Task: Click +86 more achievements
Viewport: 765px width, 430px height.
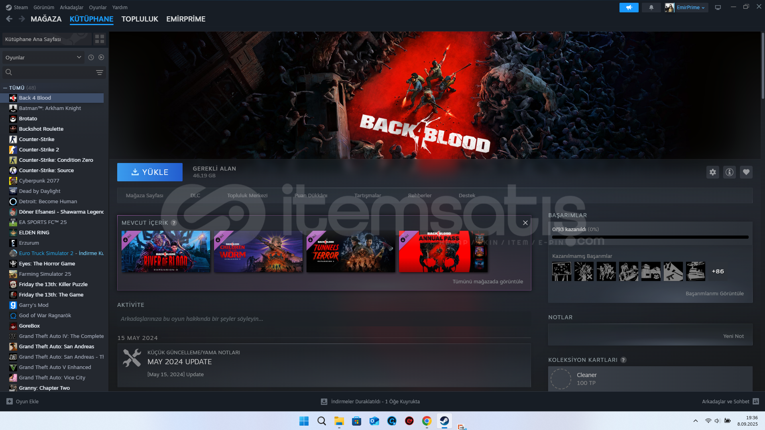Action: (718, 271)
